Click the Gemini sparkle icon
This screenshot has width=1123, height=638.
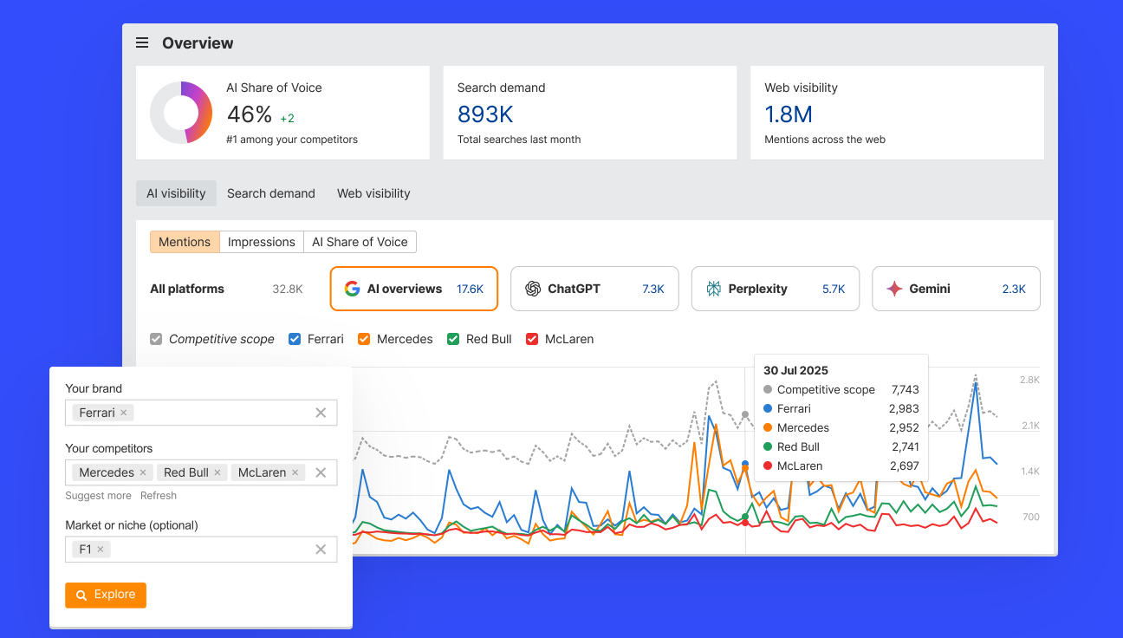click(x=894, y=289)
